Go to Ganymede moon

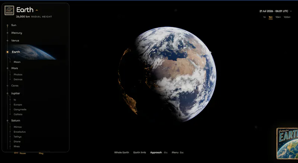click(20, 110)
